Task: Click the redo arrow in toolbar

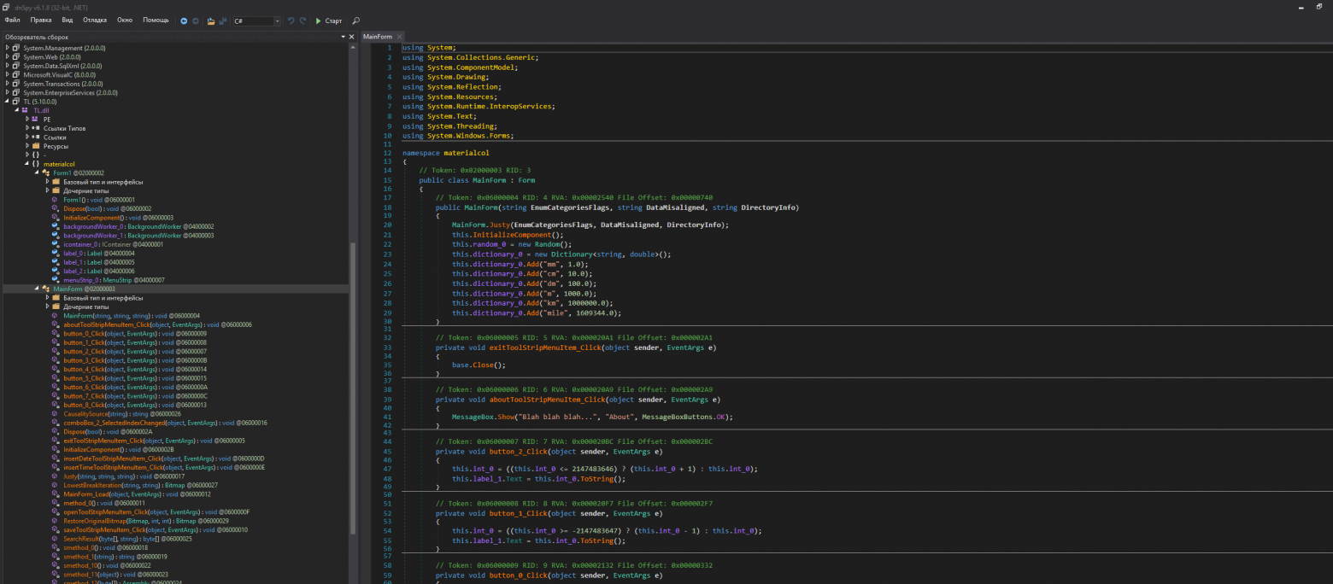Action: click(x=302, y=20)
